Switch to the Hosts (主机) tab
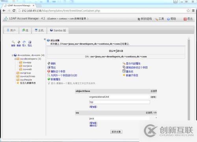Viewport: 197px width, 142px height. tap(39, 30)
